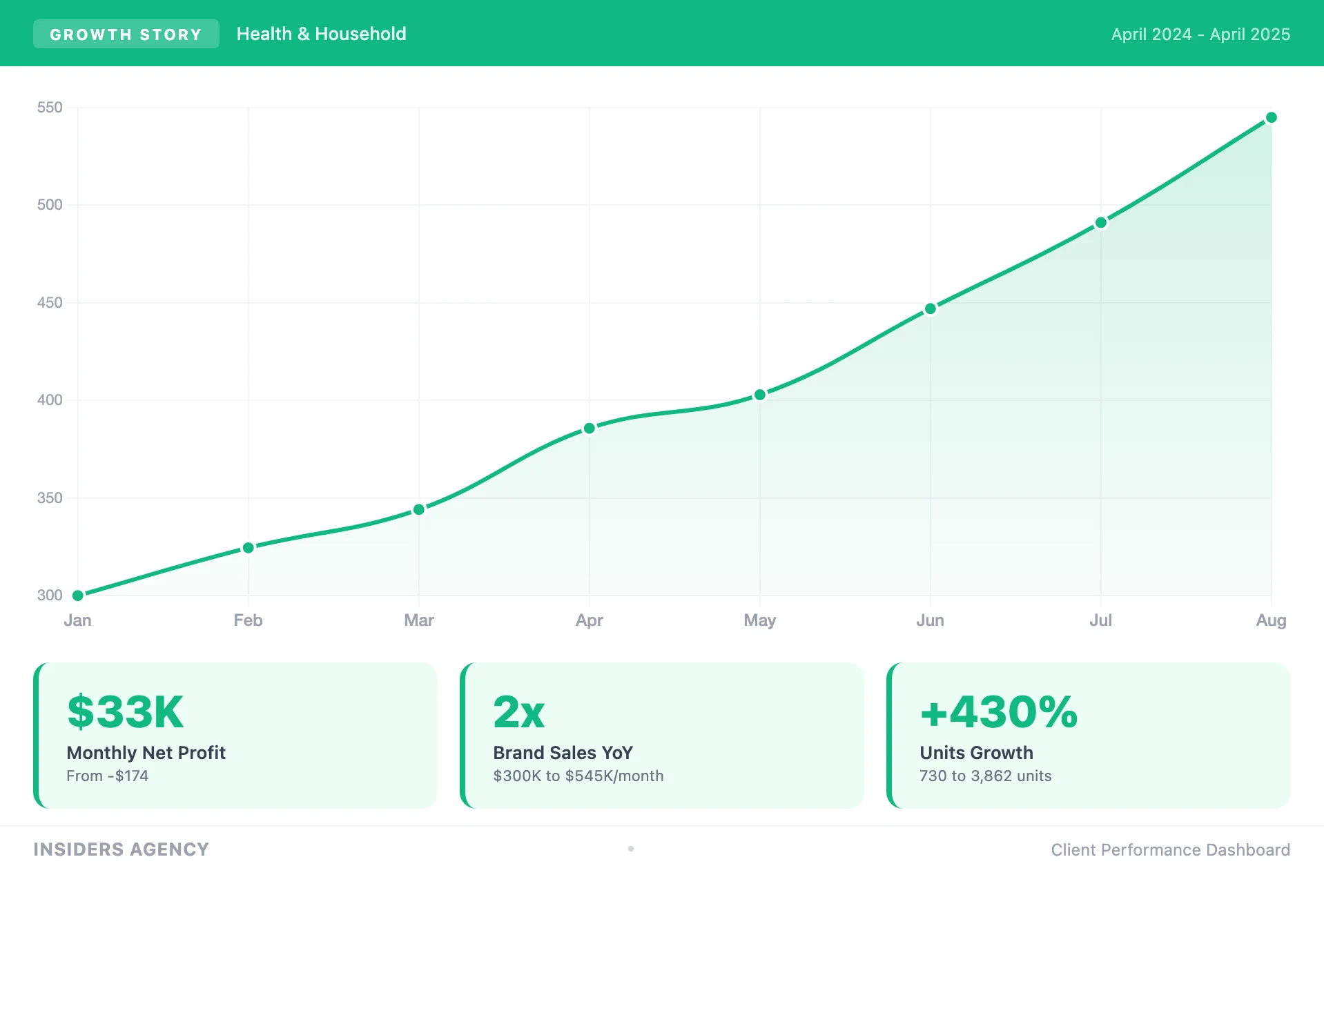Click the small dot in footer center

631,849
